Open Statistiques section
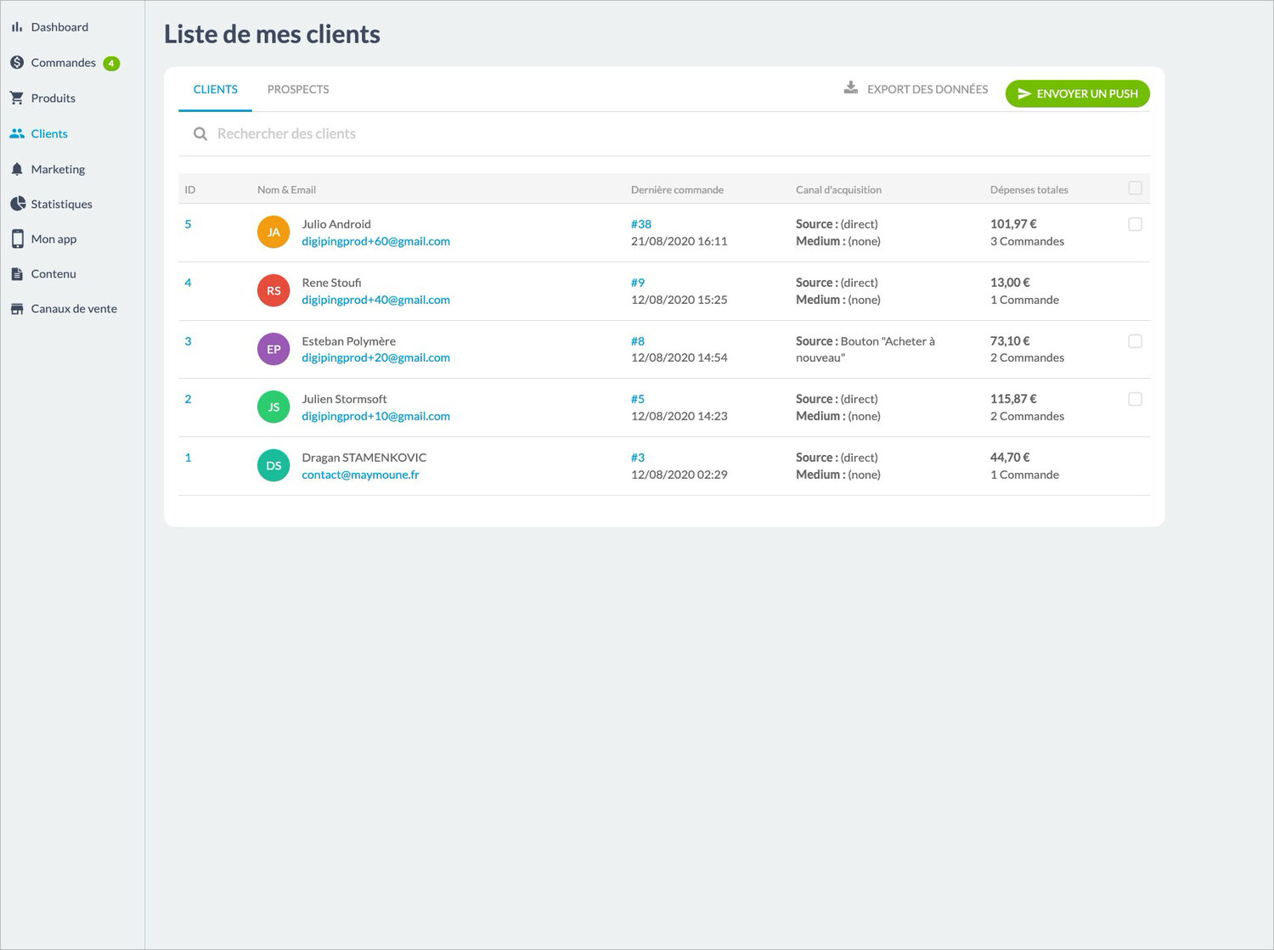This screenshot has height=950, width=1274. click(x=61, y=205)
